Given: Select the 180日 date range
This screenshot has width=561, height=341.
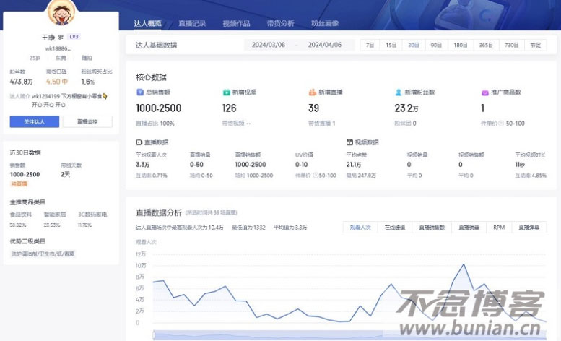Looking at the screenshot, I should (461, 45).
